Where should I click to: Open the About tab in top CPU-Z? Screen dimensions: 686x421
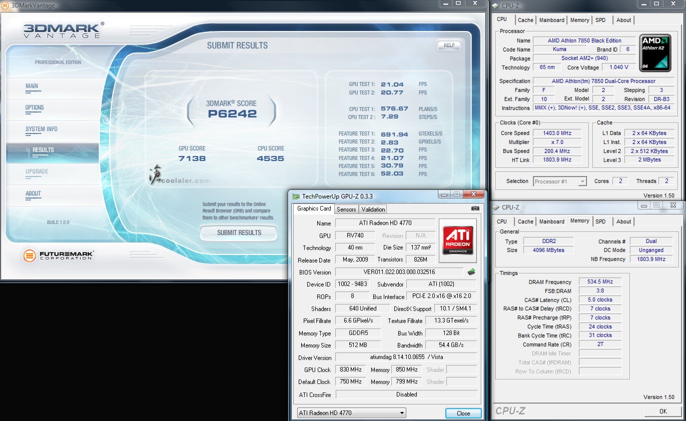[x=624, y=20]
